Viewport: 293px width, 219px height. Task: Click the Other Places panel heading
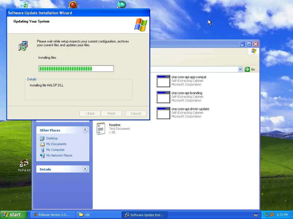click(50, 130)
